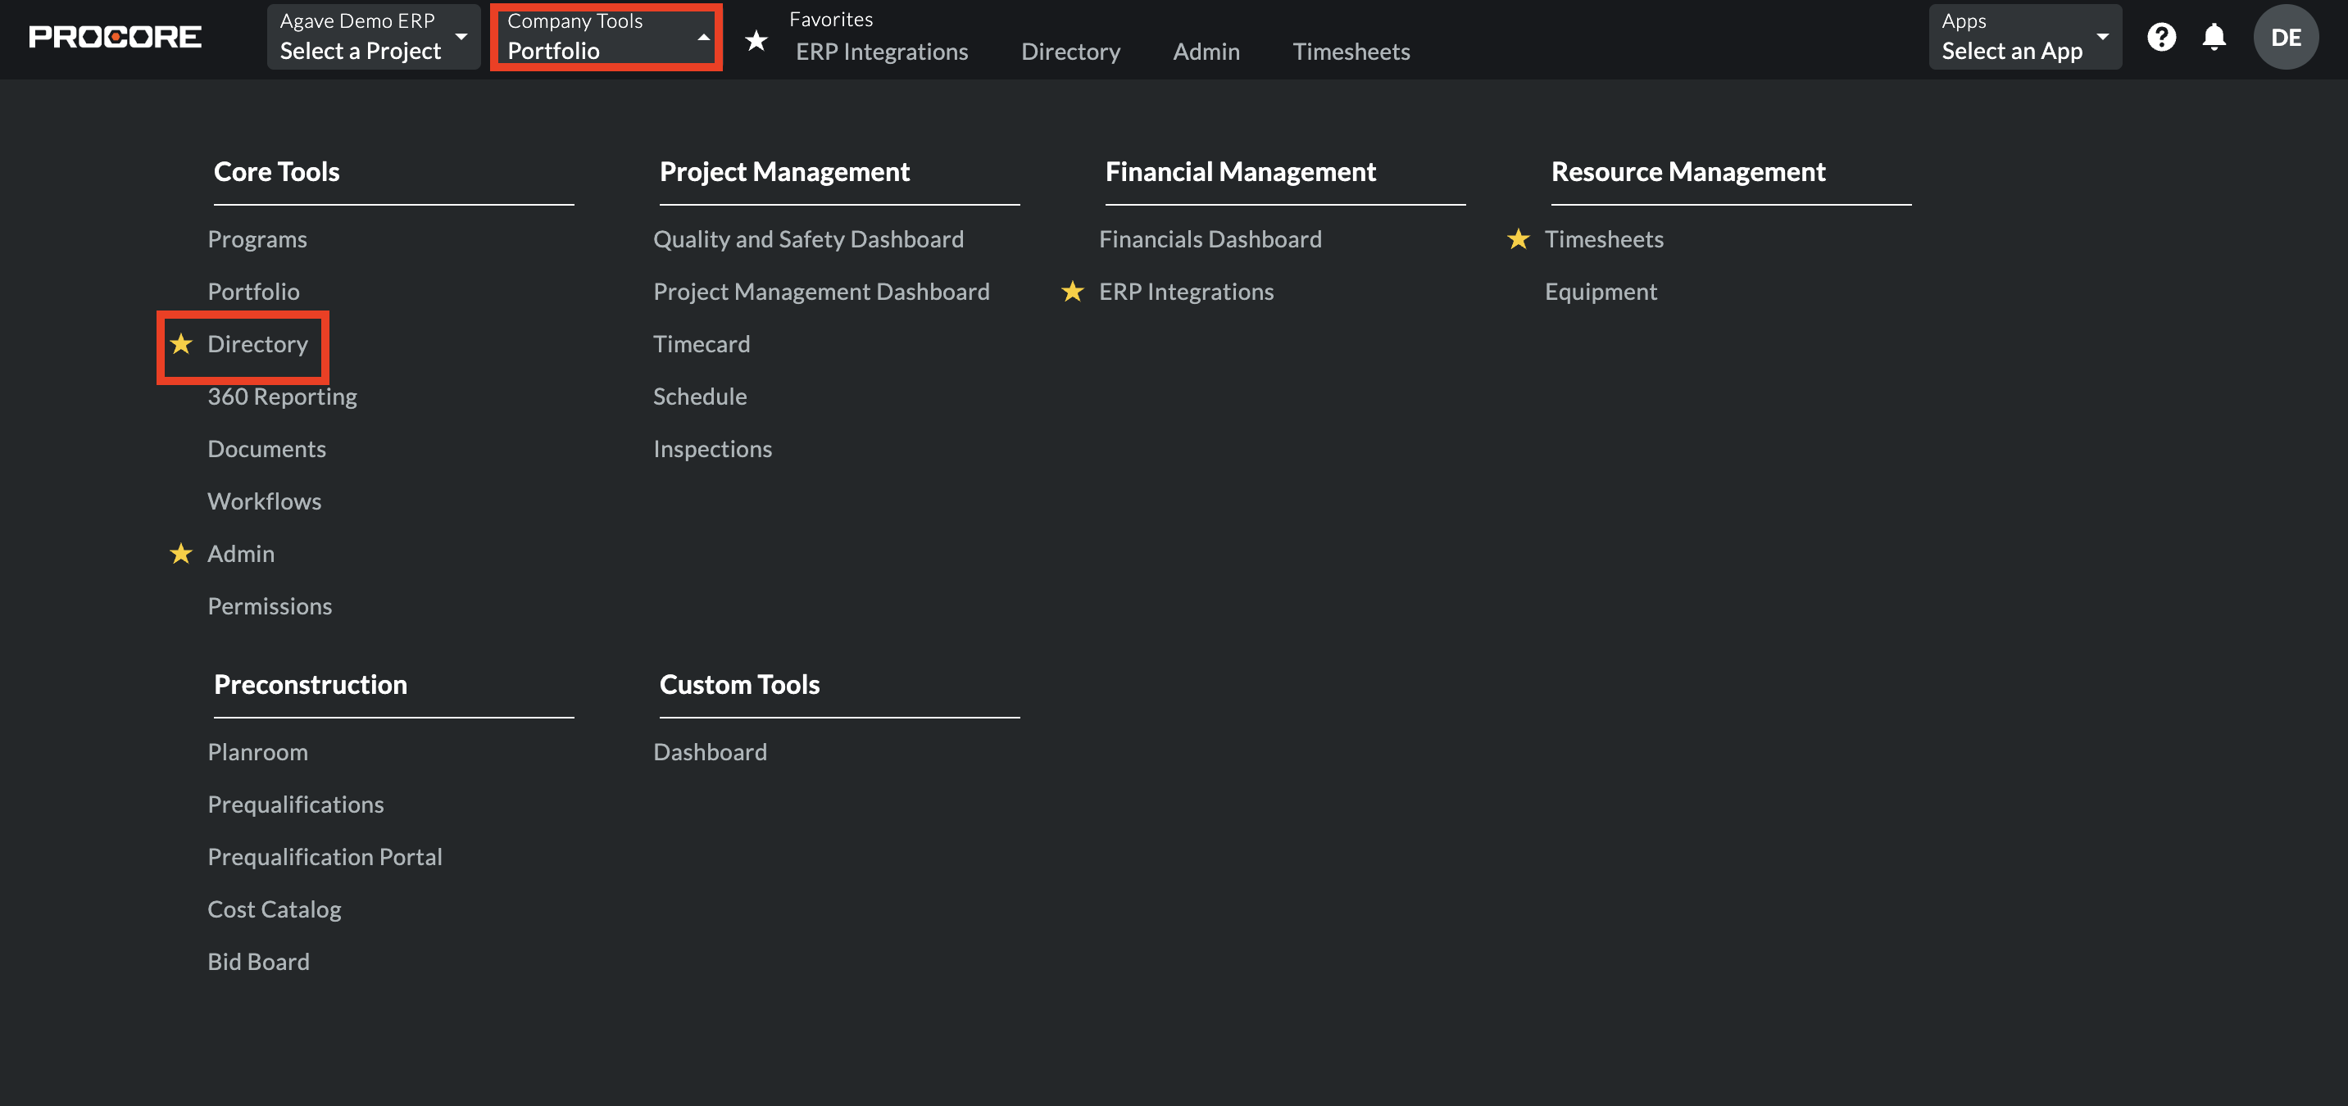This screenshot has height=1106, width=2348.
Task: Open Bid Board tool
Action: [x=259, y=960]
